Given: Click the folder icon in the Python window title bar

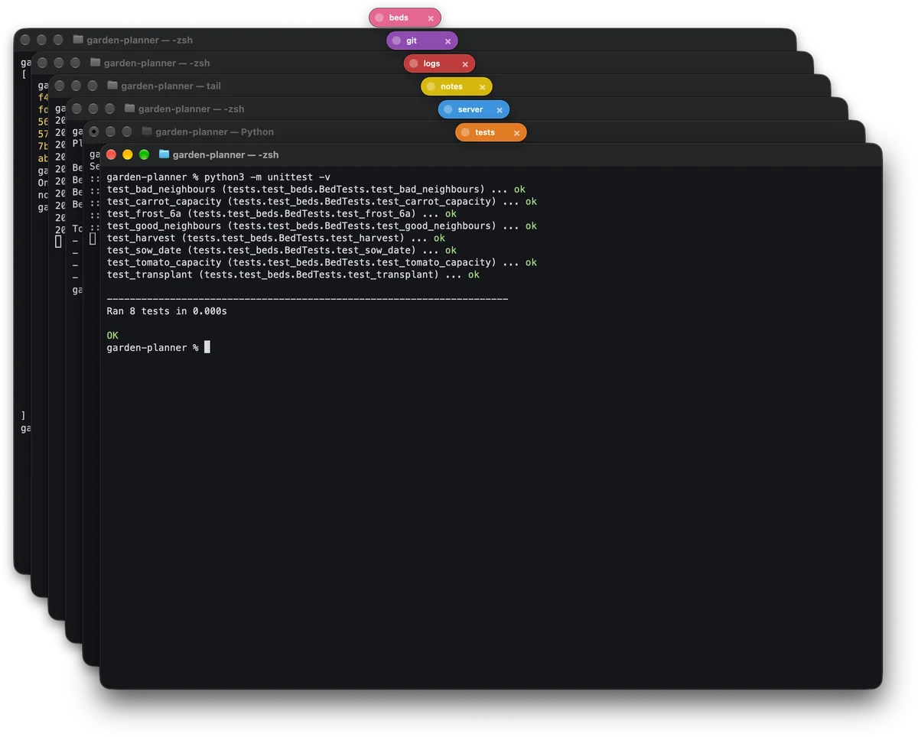Looking at the screenshot, I should [x=147, y=131].
